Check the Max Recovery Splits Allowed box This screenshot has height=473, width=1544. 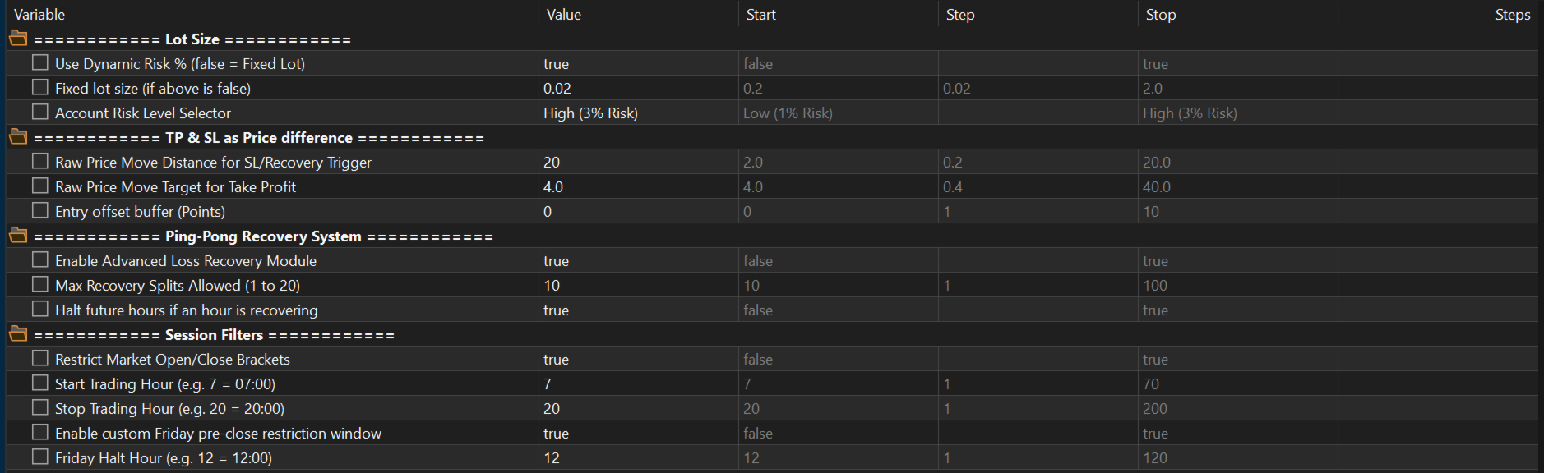[39, 284]
